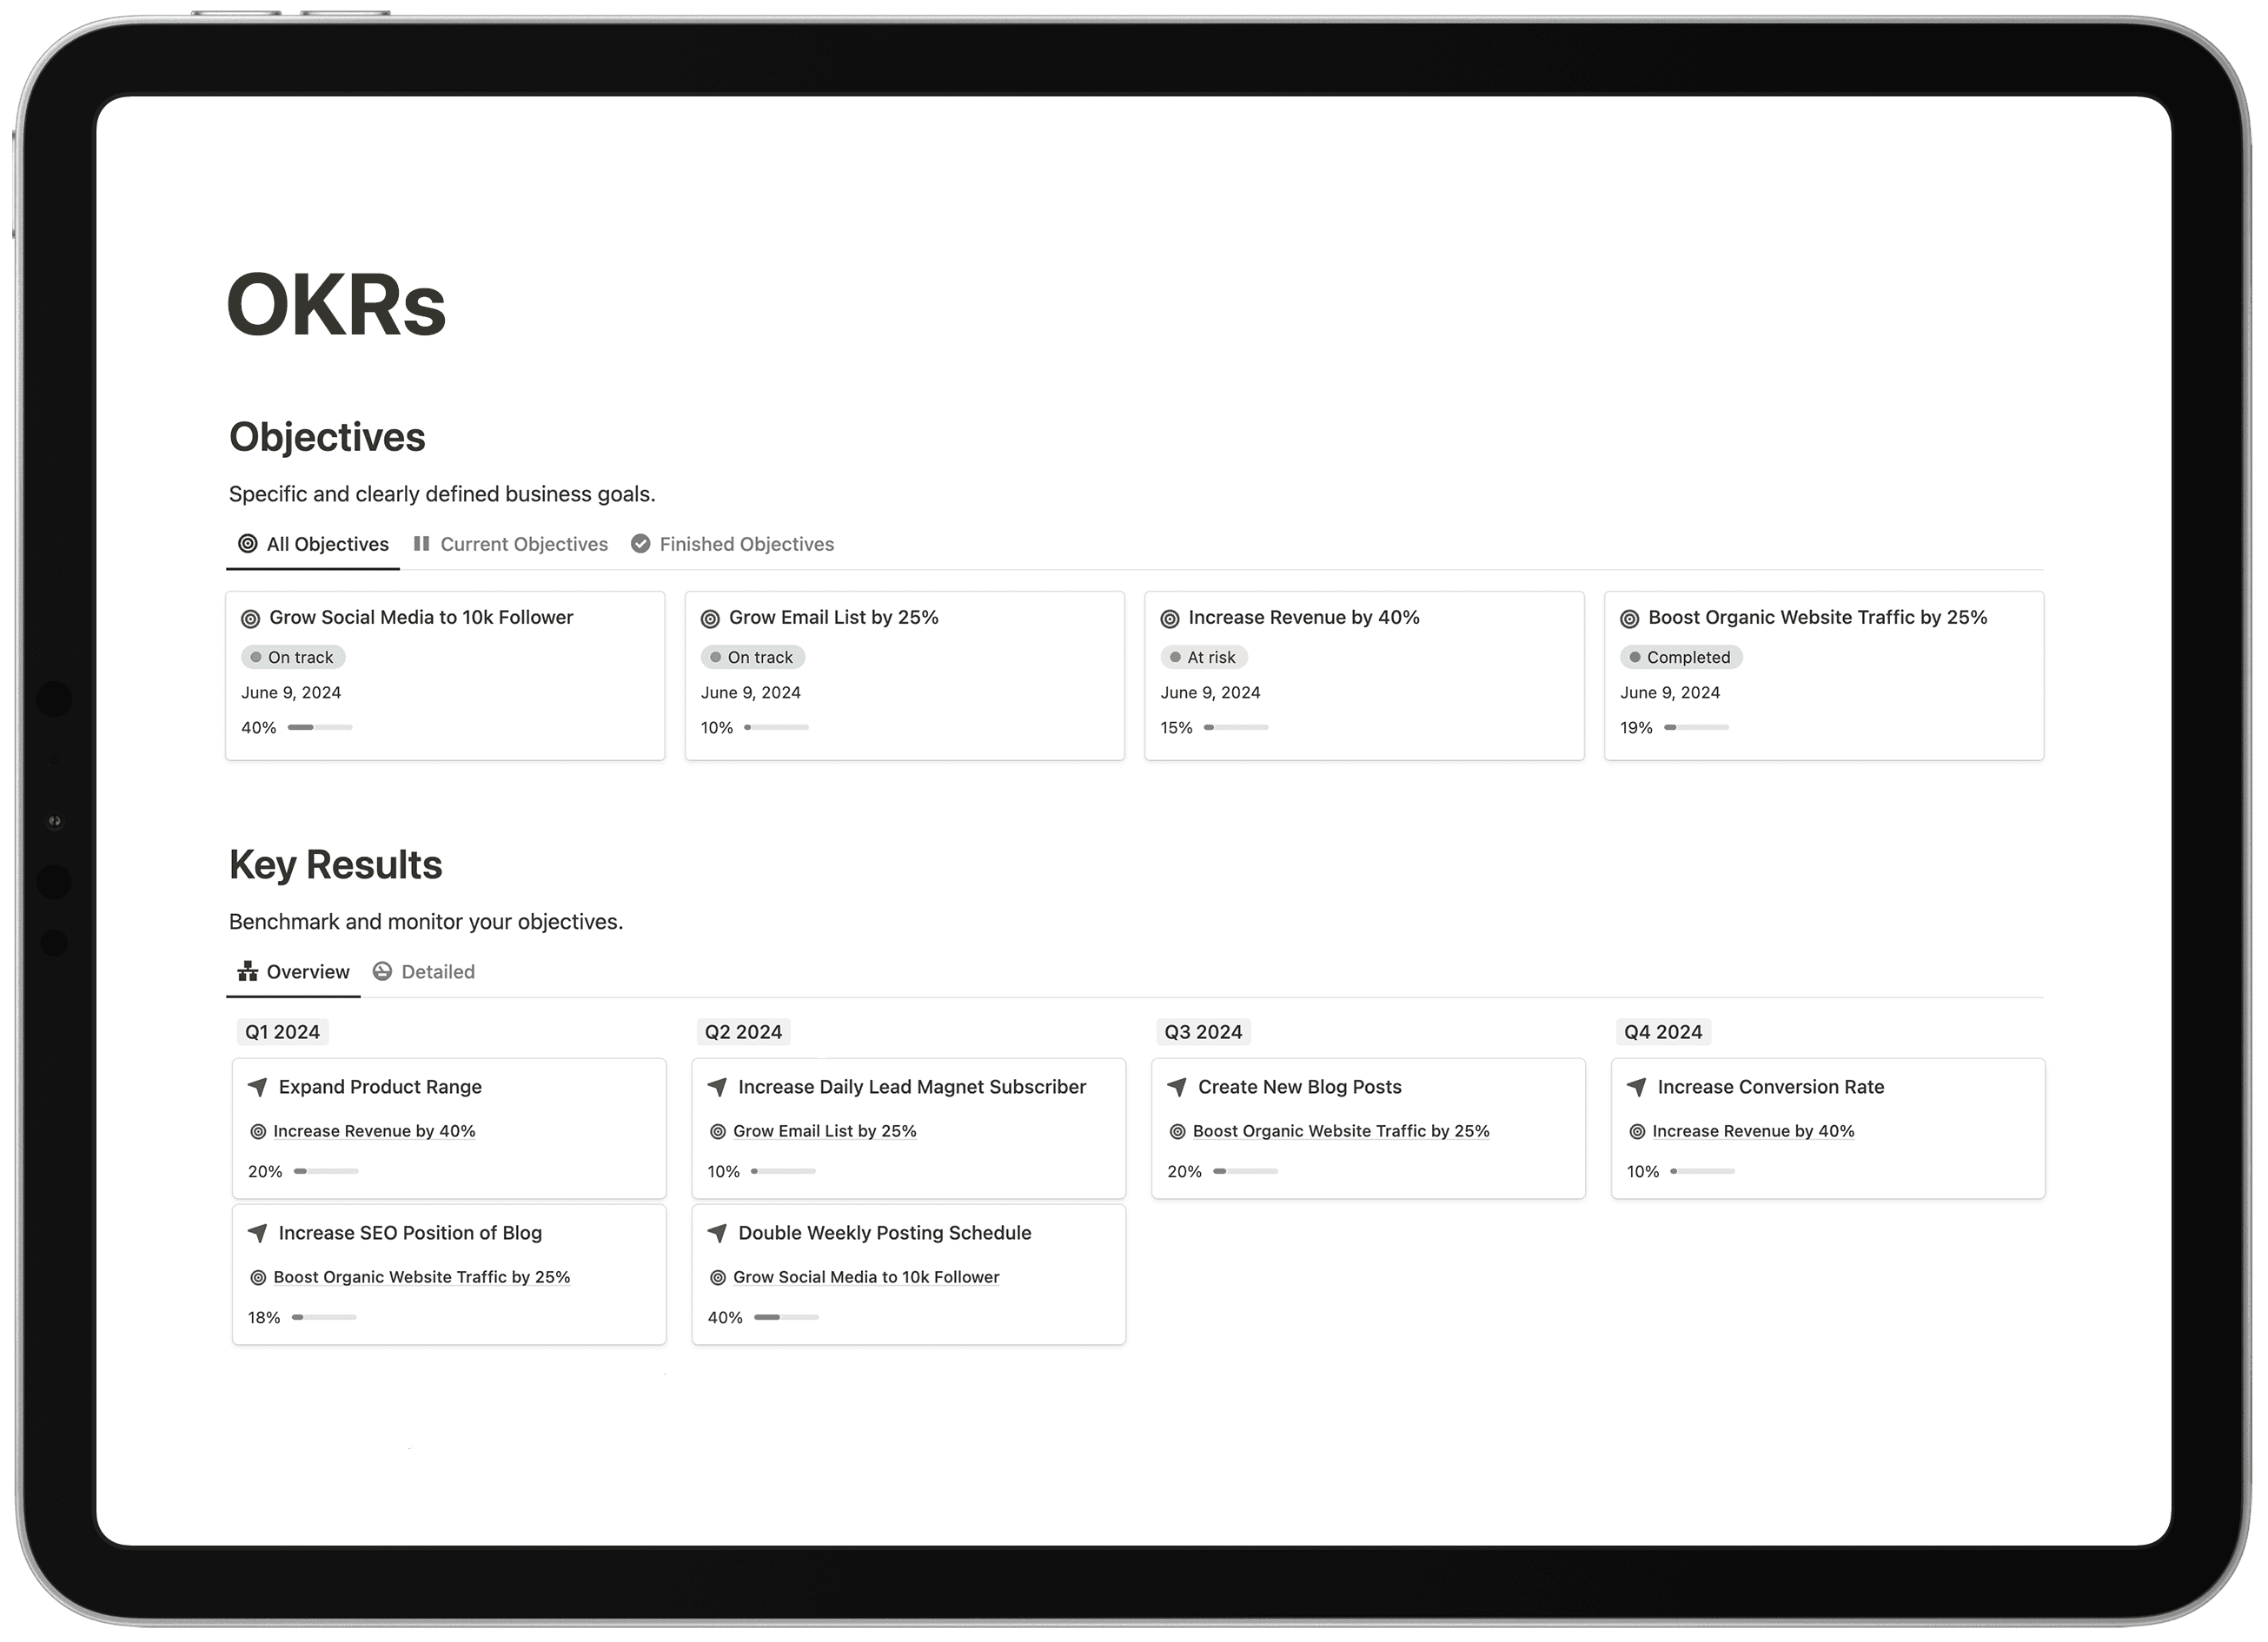Click the 19% progress bar on Boost Organic Website Traffic
Screen dimensions: 2268x1642
pyautogui.click(x=1696, y=728)
